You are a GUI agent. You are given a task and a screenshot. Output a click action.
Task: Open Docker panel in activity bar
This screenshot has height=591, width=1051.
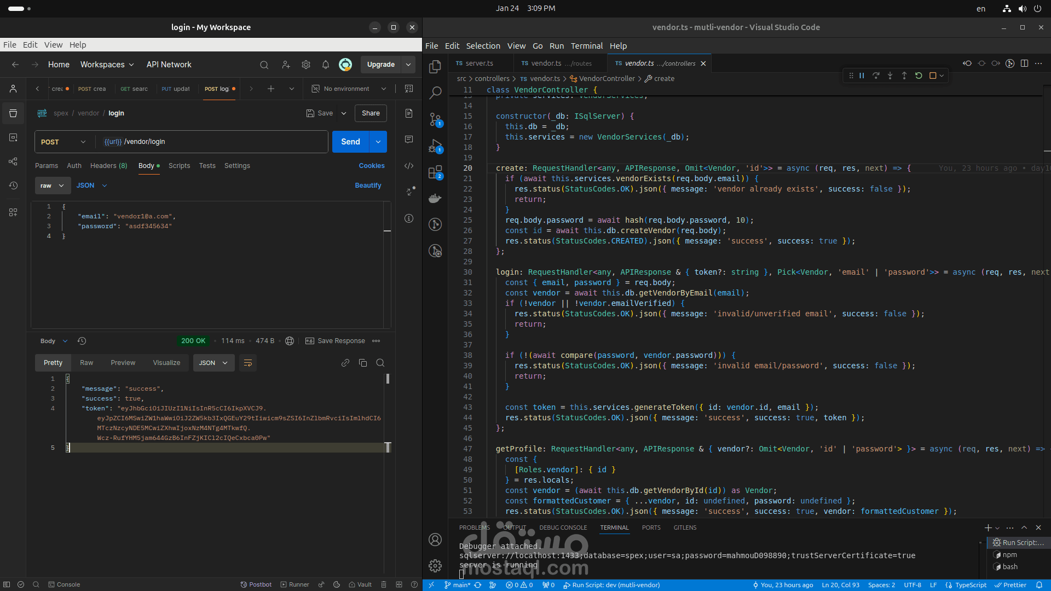tap(435, 198)
